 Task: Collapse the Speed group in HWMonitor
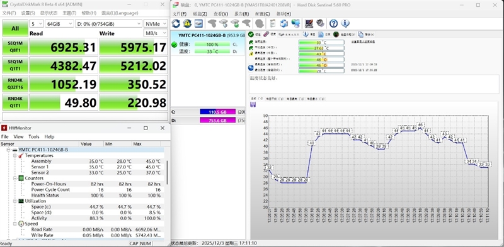pyautogui.click(x=14, y=224)
